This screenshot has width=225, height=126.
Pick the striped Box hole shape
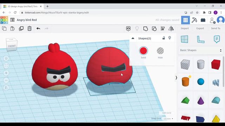[185, 64]
